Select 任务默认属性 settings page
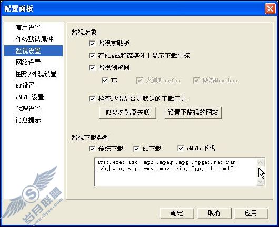 pyautogui.click(x=35, y=39)
